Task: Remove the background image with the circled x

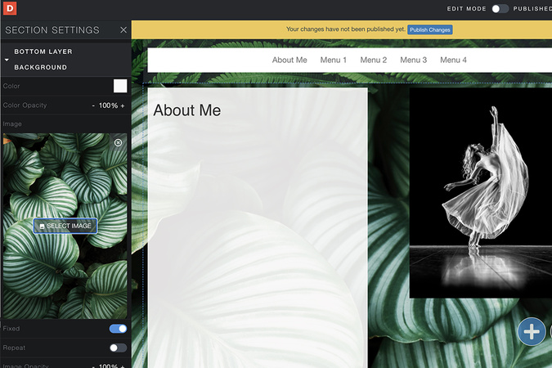Action: coord(119,142)
